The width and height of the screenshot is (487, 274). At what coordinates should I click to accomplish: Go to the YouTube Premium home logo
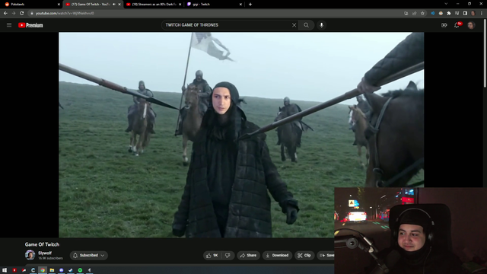coord(30,25)
